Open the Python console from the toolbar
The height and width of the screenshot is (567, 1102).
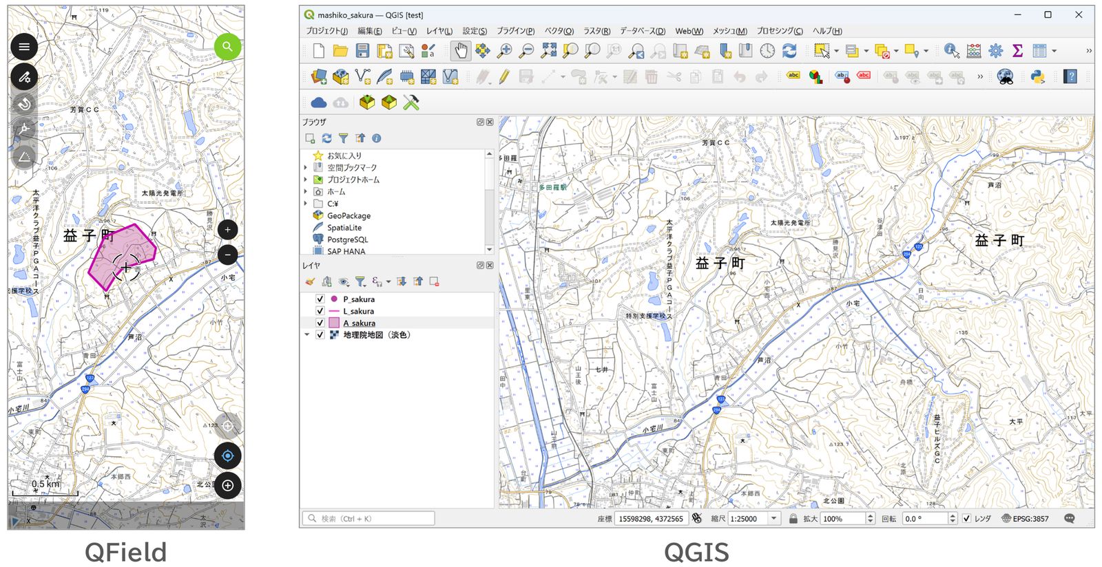click(1037, 76)
